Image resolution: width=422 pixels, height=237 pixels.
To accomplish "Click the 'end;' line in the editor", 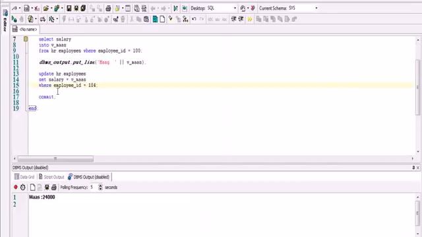I will click(x=33, y=108).
